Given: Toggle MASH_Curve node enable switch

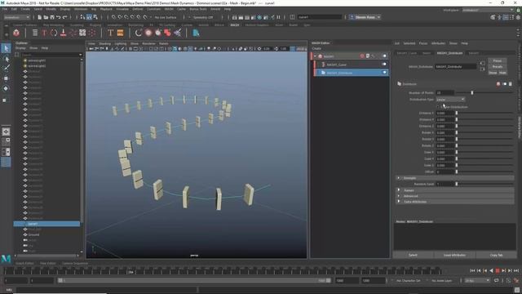Looking at the screenshot, I should pos(384,64).
